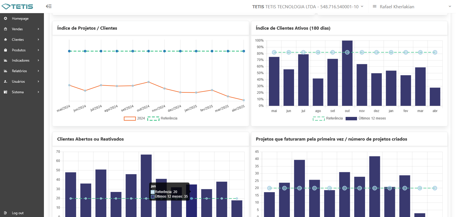The image size is (456, 217).
Task: Click the TETIS logo
Action: pyautogui.click(x=17, y=7)
